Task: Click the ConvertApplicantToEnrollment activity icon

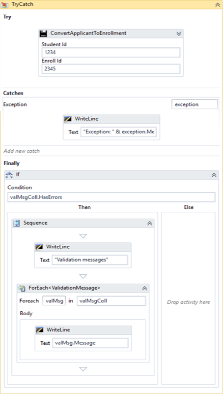Action: coord(44,33)
